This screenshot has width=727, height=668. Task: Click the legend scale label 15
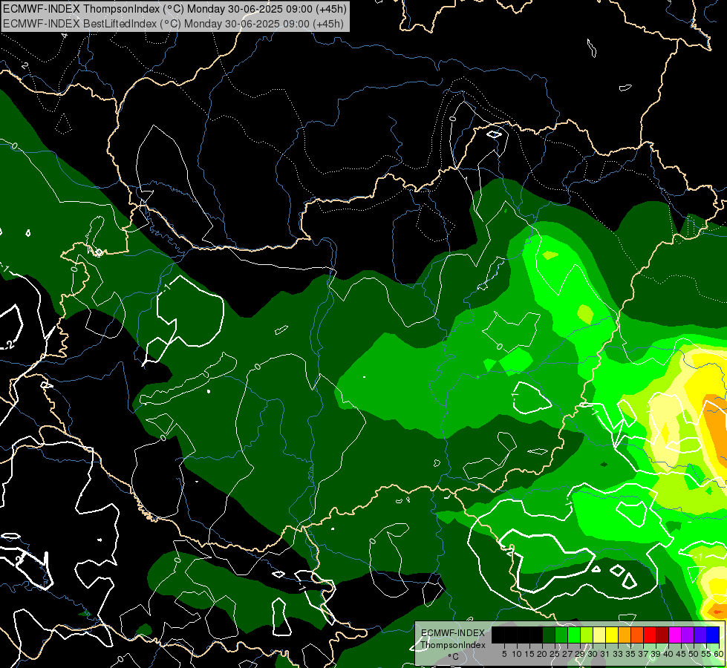click(529, 654)
